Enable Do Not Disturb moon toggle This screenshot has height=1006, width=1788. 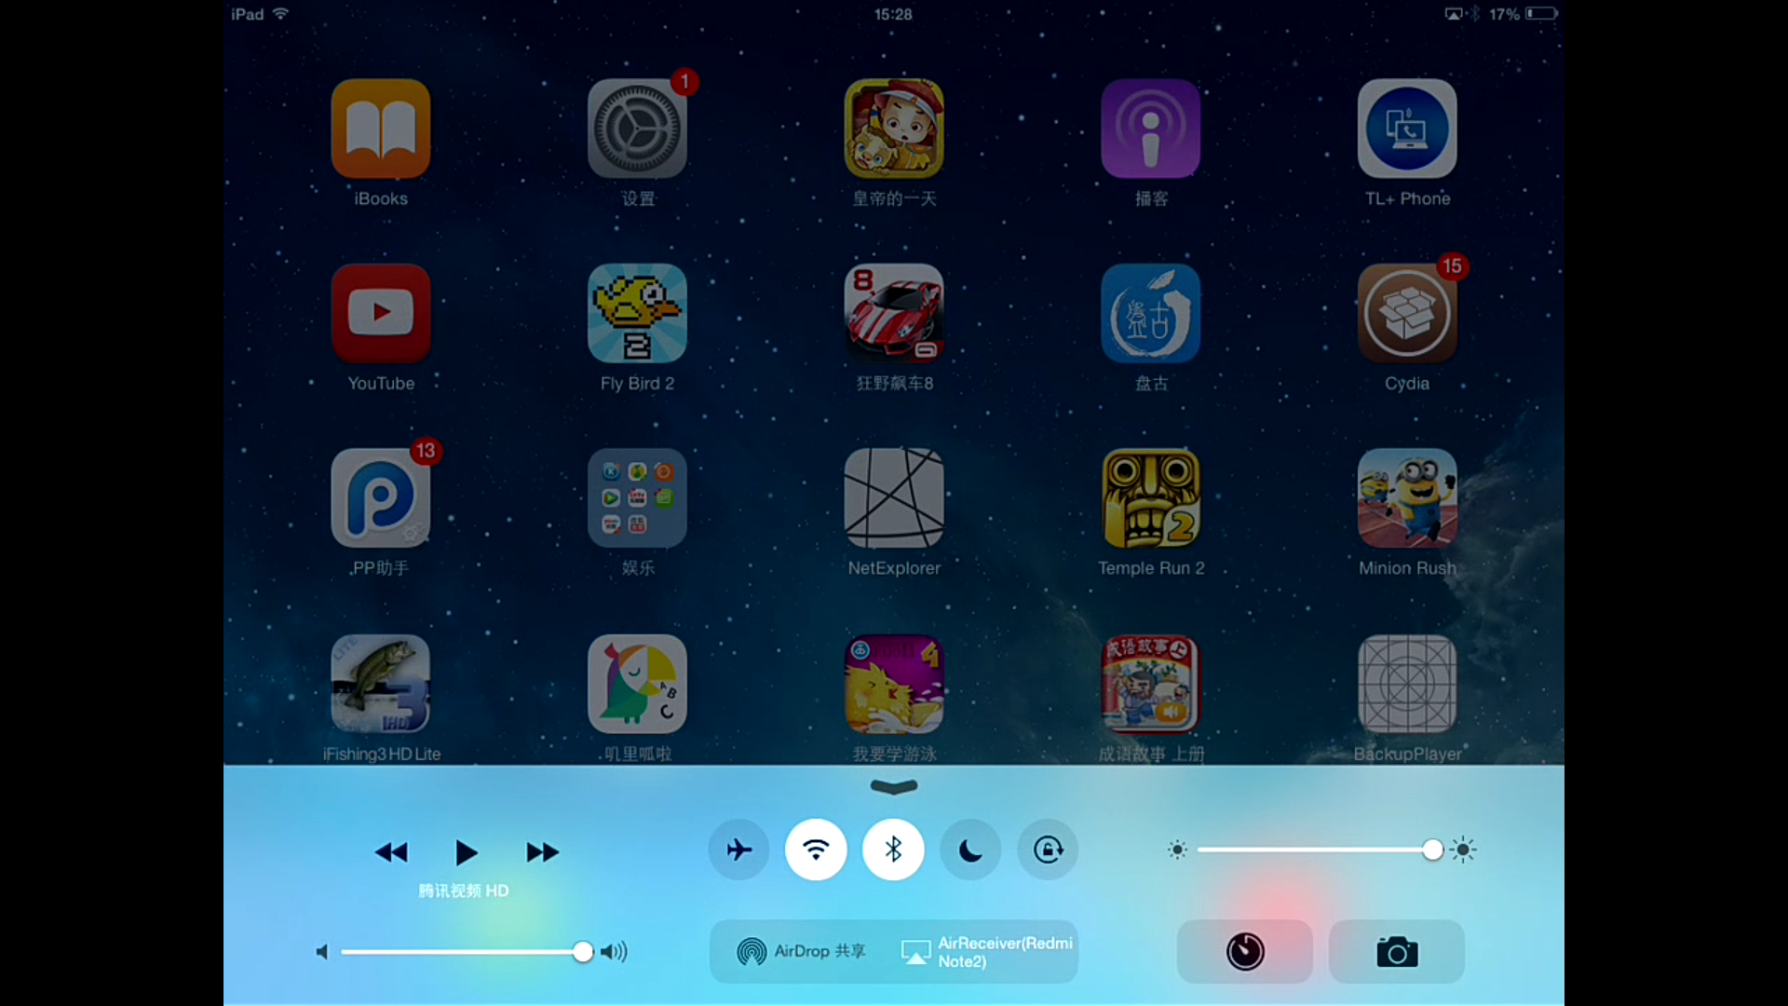(970, 850)
